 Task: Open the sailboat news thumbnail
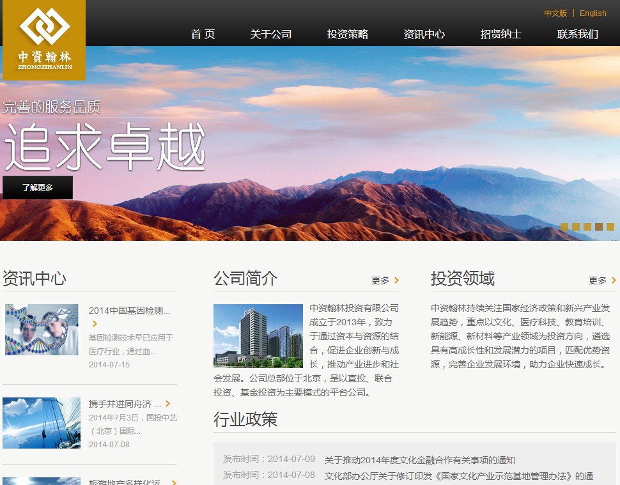point(42,423)
